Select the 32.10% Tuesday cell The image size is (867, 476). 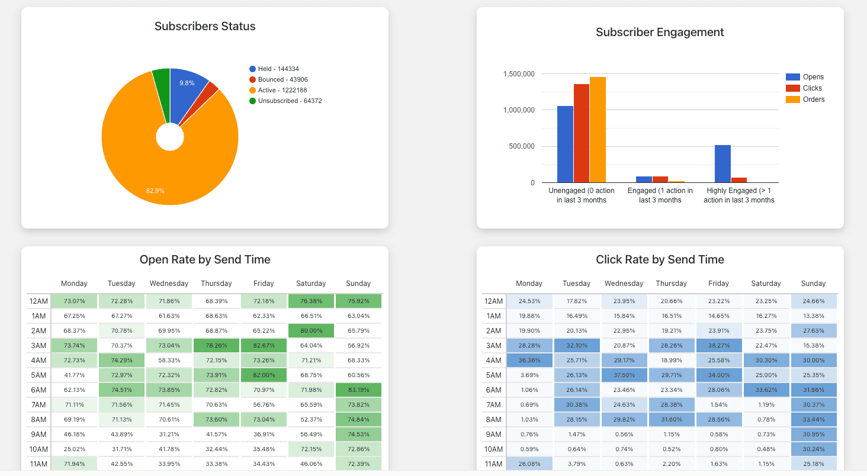[x=576, y=346]
